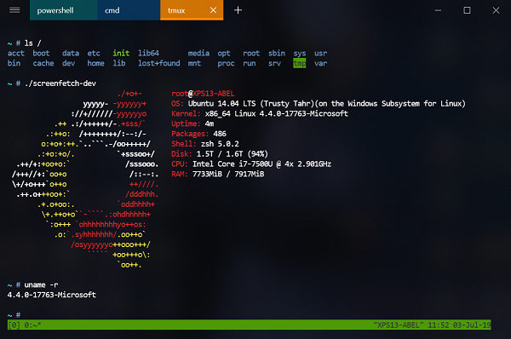Click the Shell zsh 5.0.2 line

click(x=205, y=144)
